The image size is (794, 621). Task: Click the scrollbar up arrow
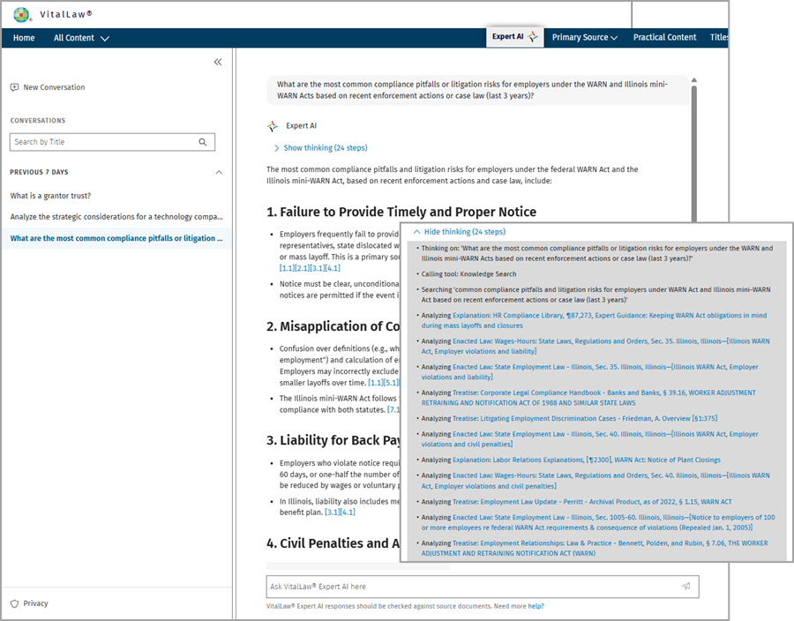(694, 80)
